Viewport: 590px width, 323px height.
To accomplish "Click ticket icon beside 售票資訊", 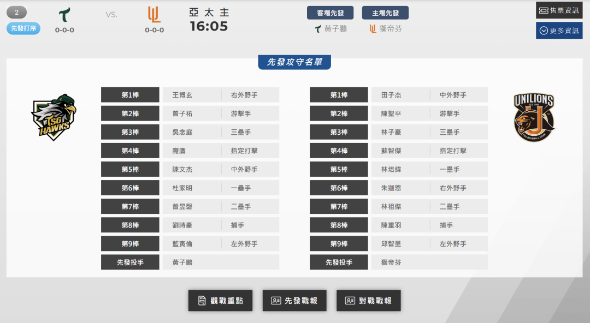I will pyautogui.click(x=544, y=10).
